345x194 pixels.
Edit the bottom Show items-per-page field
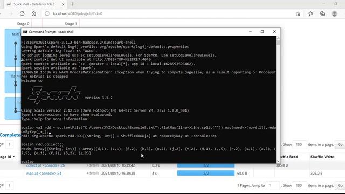click(300, 185)
